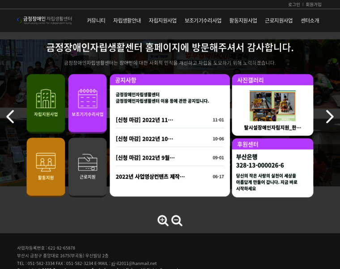Click the zoom in magnifier icon

(163, 221)
